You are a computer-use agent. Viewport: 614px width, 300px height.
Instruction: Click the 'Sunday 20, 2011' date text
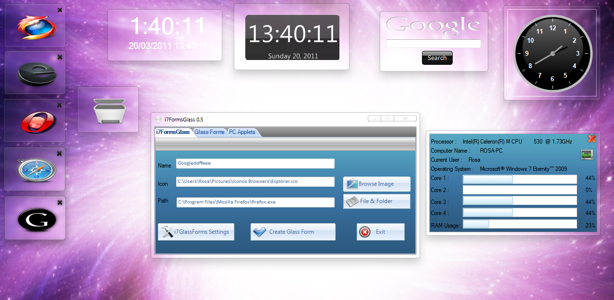(x=293, y=56)
